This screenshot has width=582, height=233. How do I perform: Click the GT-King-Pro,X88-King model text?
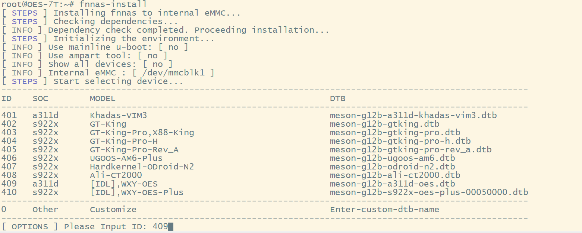(x=142, y=133)
